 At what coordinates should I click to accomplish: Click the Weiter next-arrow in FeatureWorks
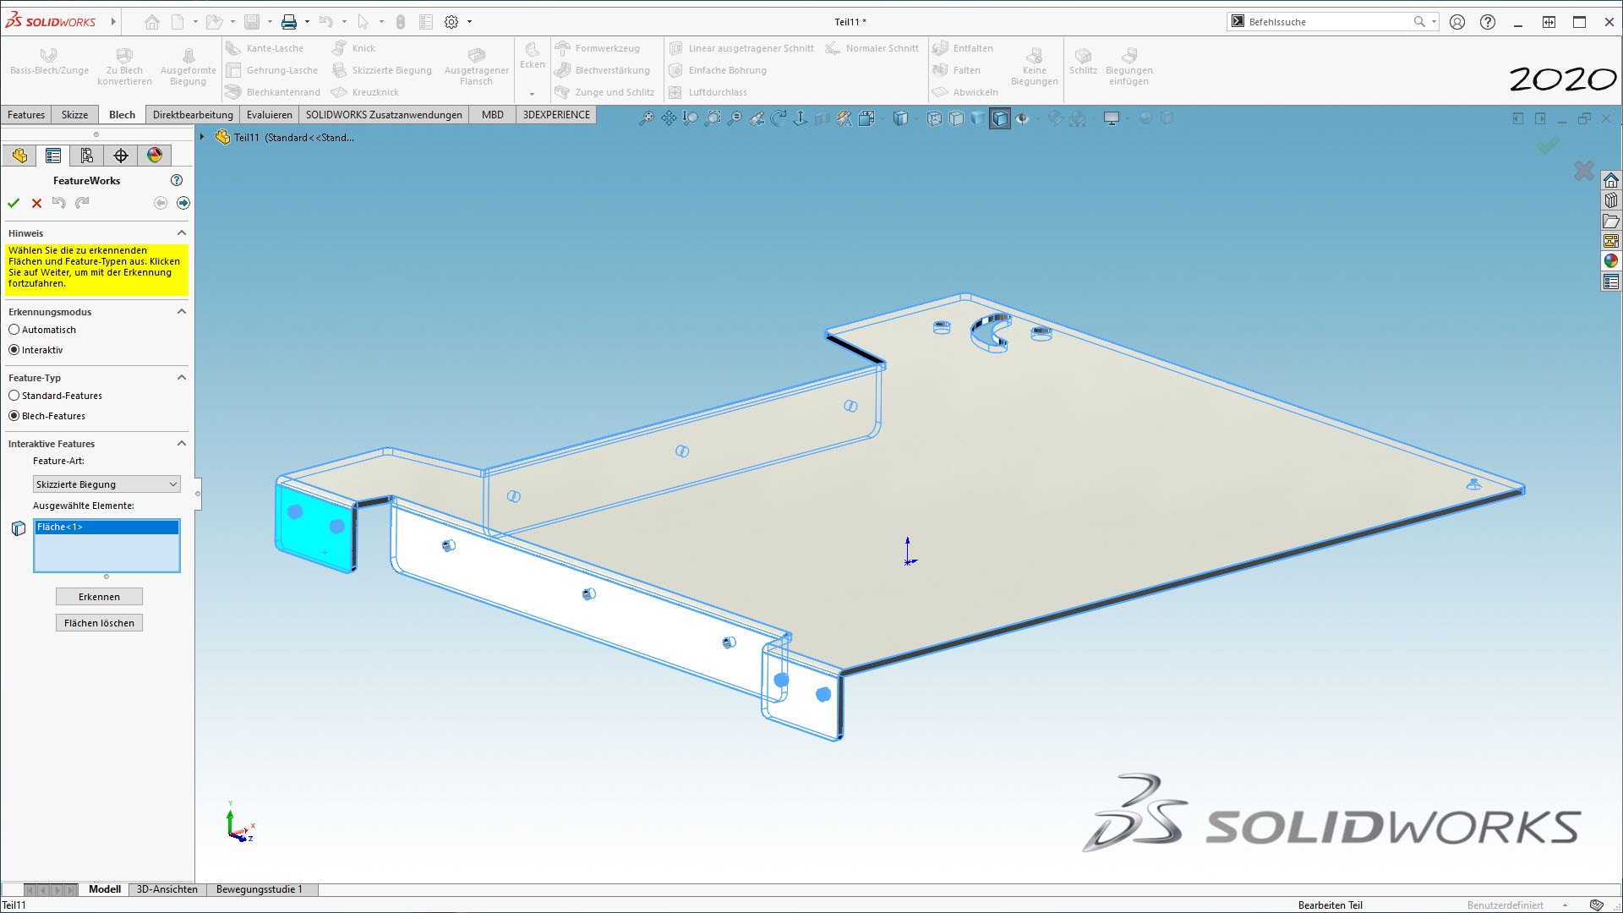pyautogui.click(x=183, y=203)
